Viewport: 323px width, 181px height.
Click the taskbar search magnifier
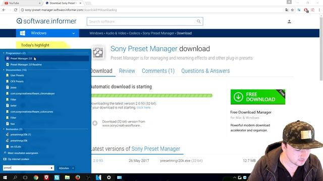coord(15,177)
